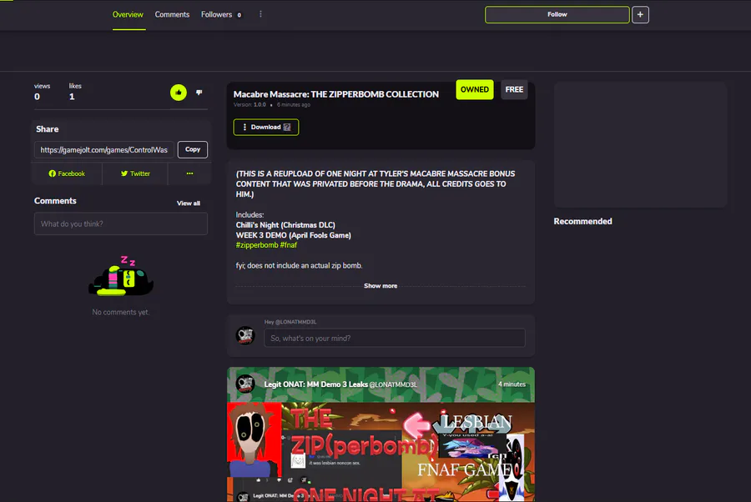This screenshot has width=751, height=502.
Task: Click the user avatar beside post box
Action: coord(245,335)
